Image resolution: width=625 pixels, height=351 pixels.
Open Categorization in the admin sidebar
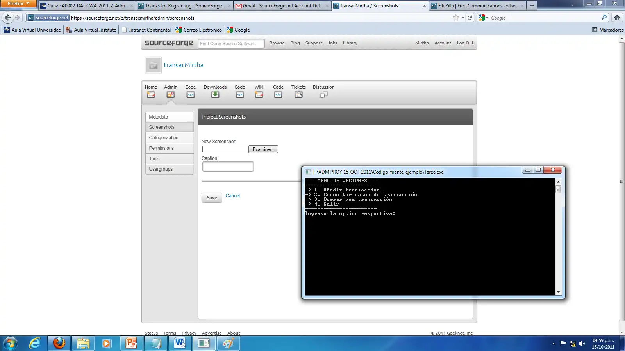170,138
